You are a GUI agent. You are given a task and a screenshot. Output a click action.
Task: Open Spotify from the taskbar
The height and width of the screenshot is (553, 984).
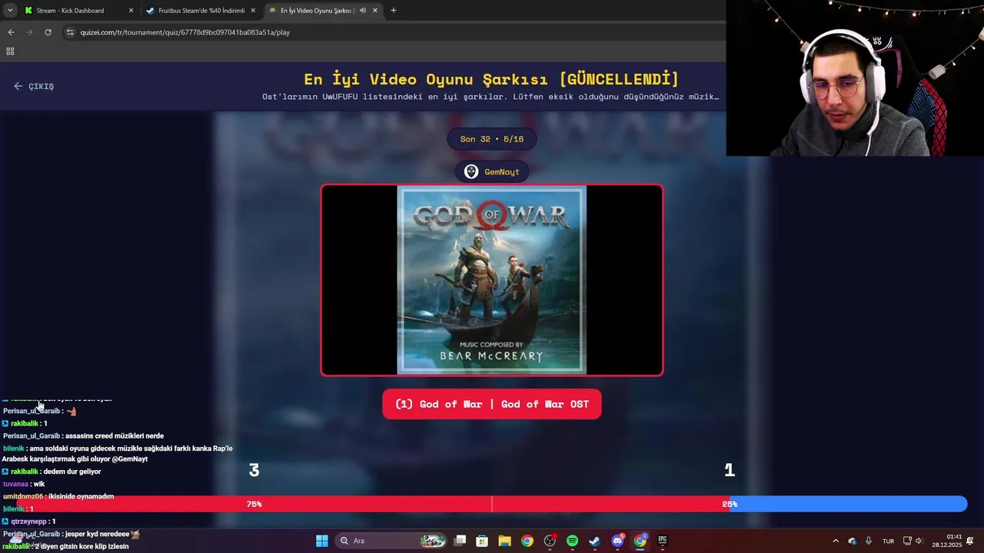coord(572,541)
